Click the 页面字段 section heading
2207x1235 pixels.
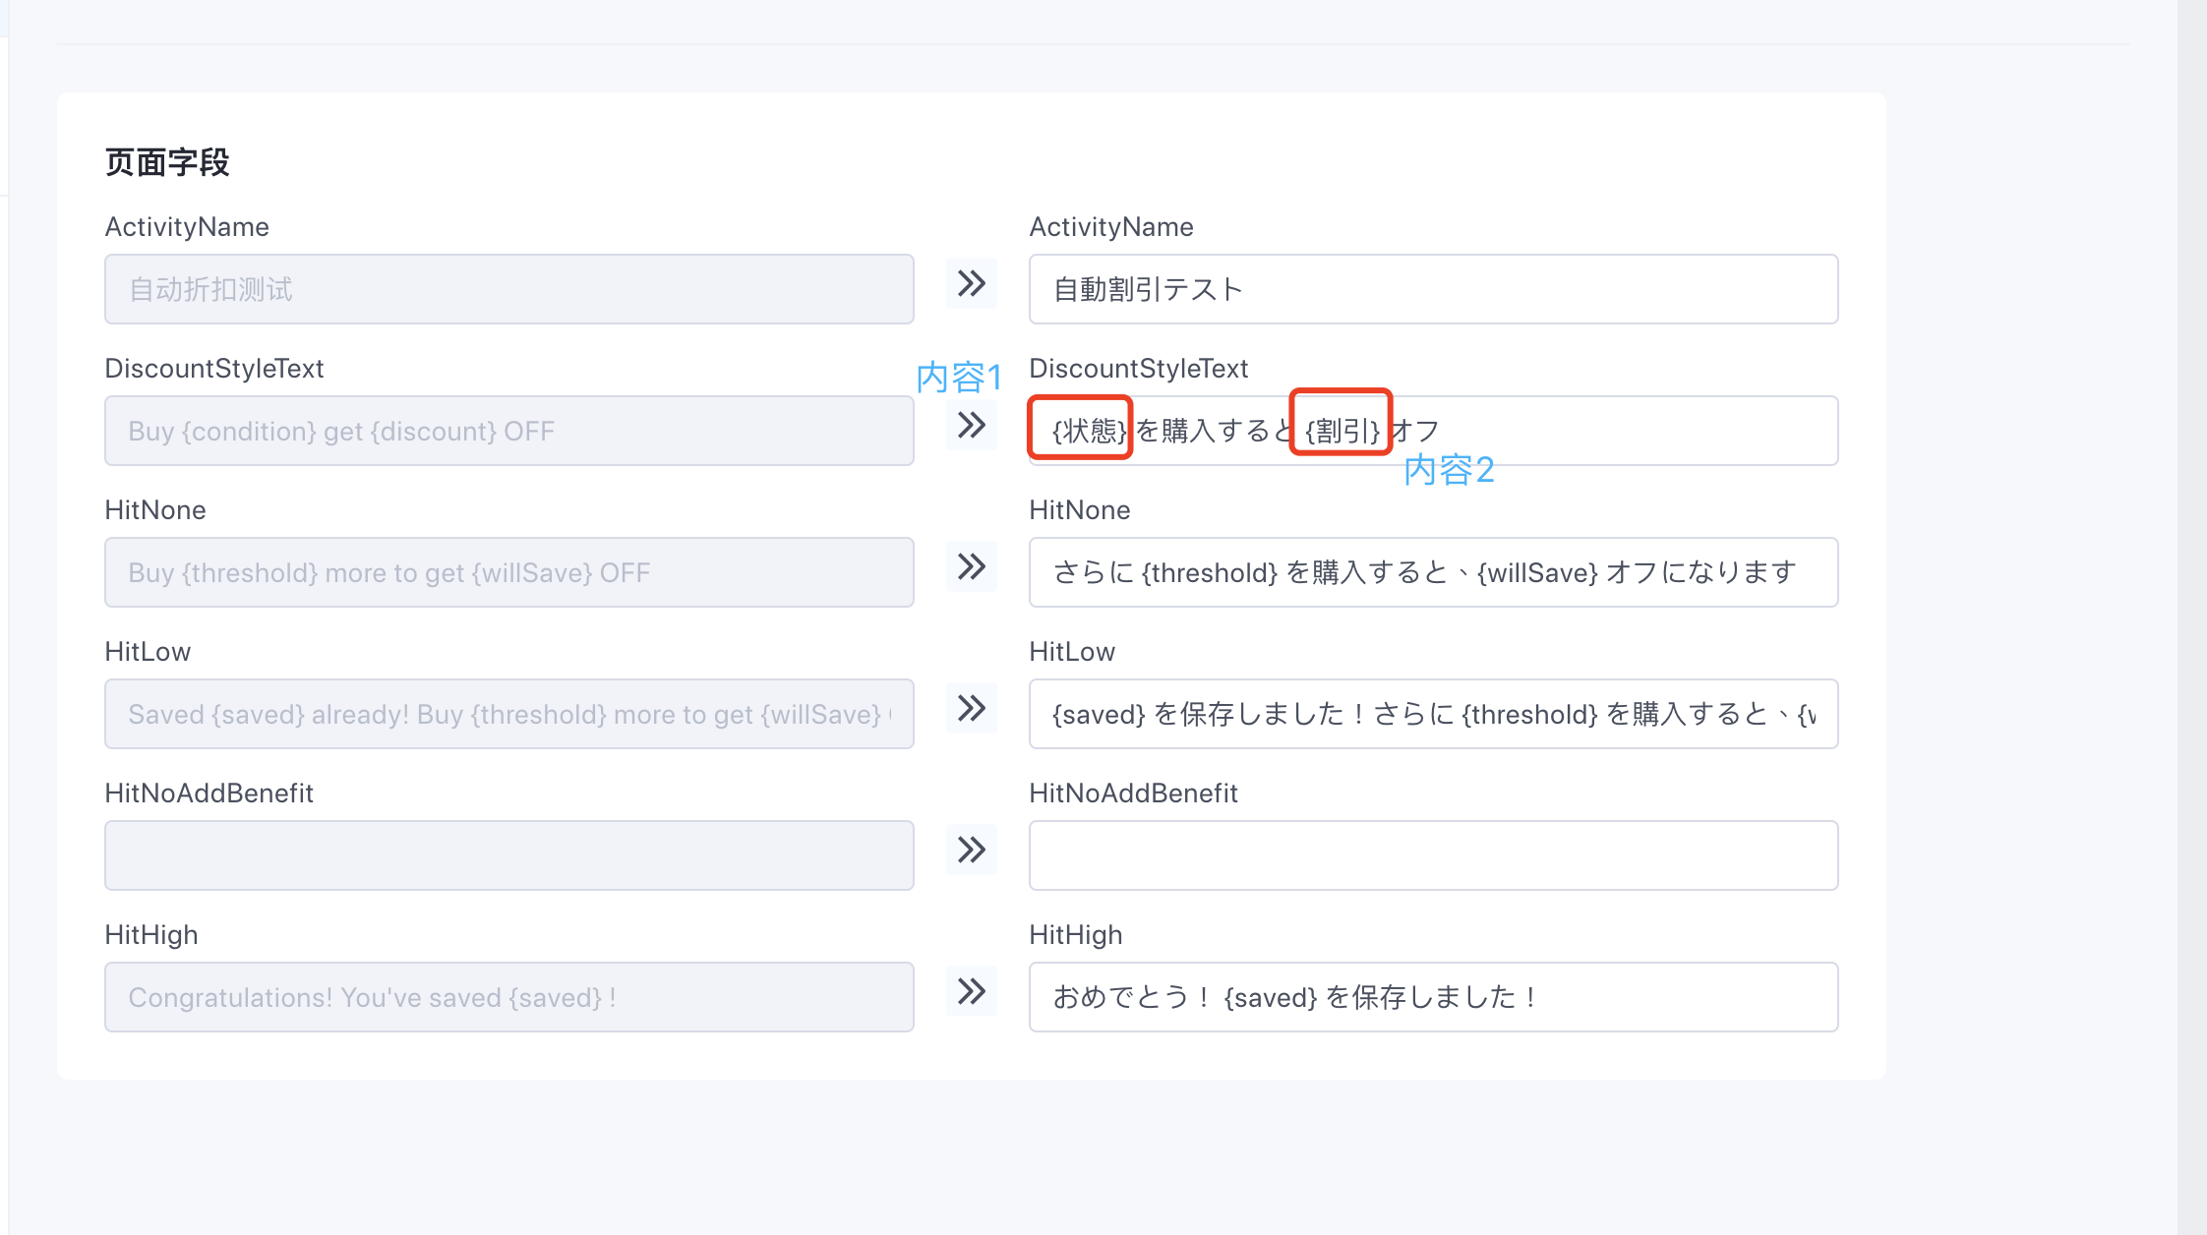click(167, 162)
